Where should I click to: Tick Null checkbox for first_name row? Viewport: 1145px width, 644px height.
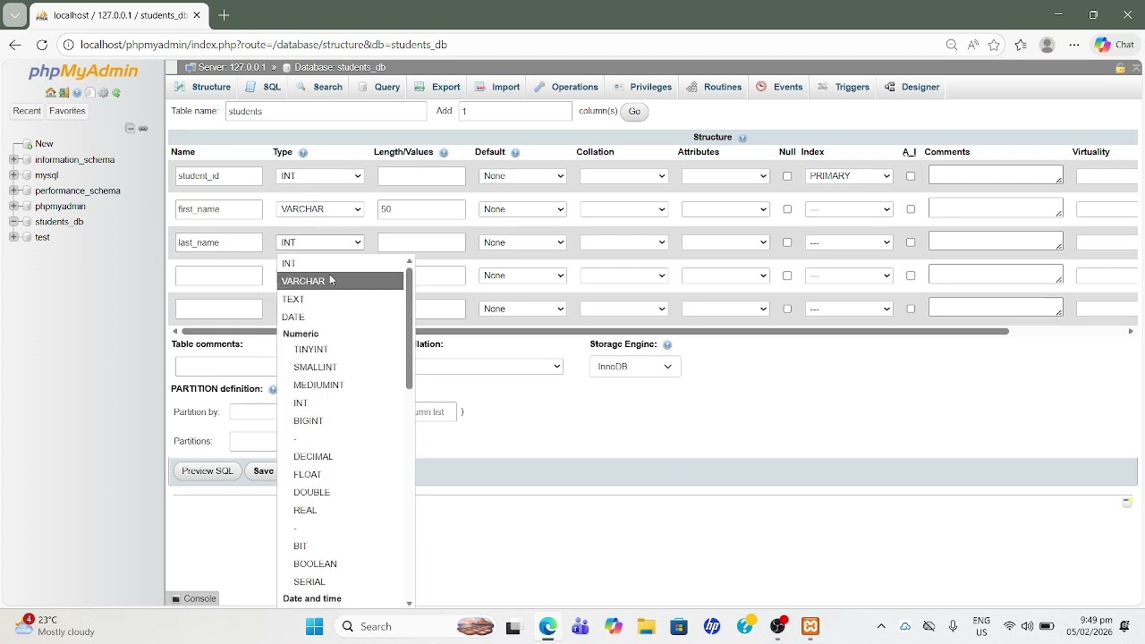787,209
